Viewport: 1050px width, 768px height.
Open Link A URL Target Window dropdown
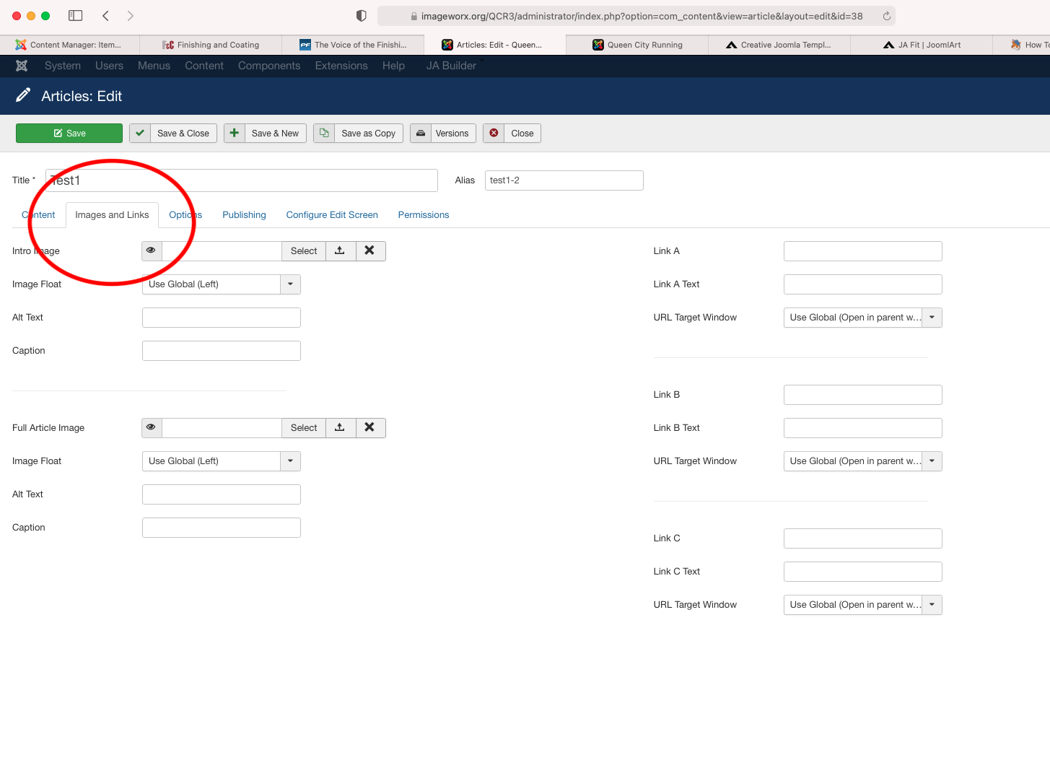(x=932, y=318)
